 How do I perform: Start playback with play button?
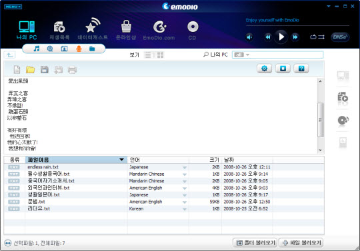(x=281, y=37)
